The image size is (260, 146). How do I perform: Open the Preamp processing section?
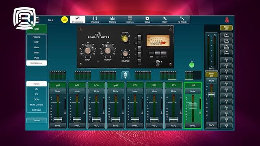click(37, 37)
